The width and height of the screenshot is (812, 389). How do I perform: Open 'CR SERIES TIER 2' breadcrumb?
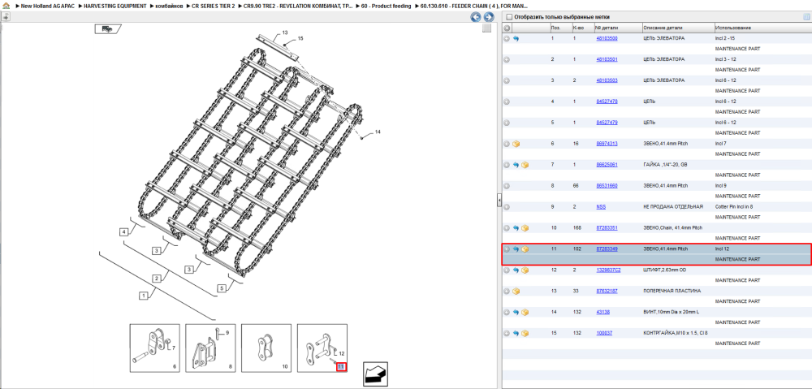click(x=213, y=6)
